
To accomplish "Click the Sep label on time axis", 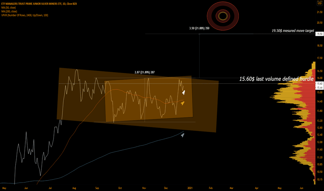I will coord(97,188).
